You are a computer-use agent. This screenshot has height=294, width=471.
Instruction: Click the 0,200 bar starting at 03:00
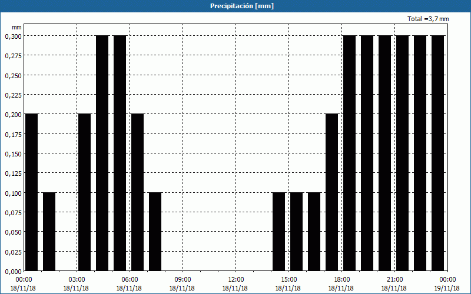coord(84,192)
